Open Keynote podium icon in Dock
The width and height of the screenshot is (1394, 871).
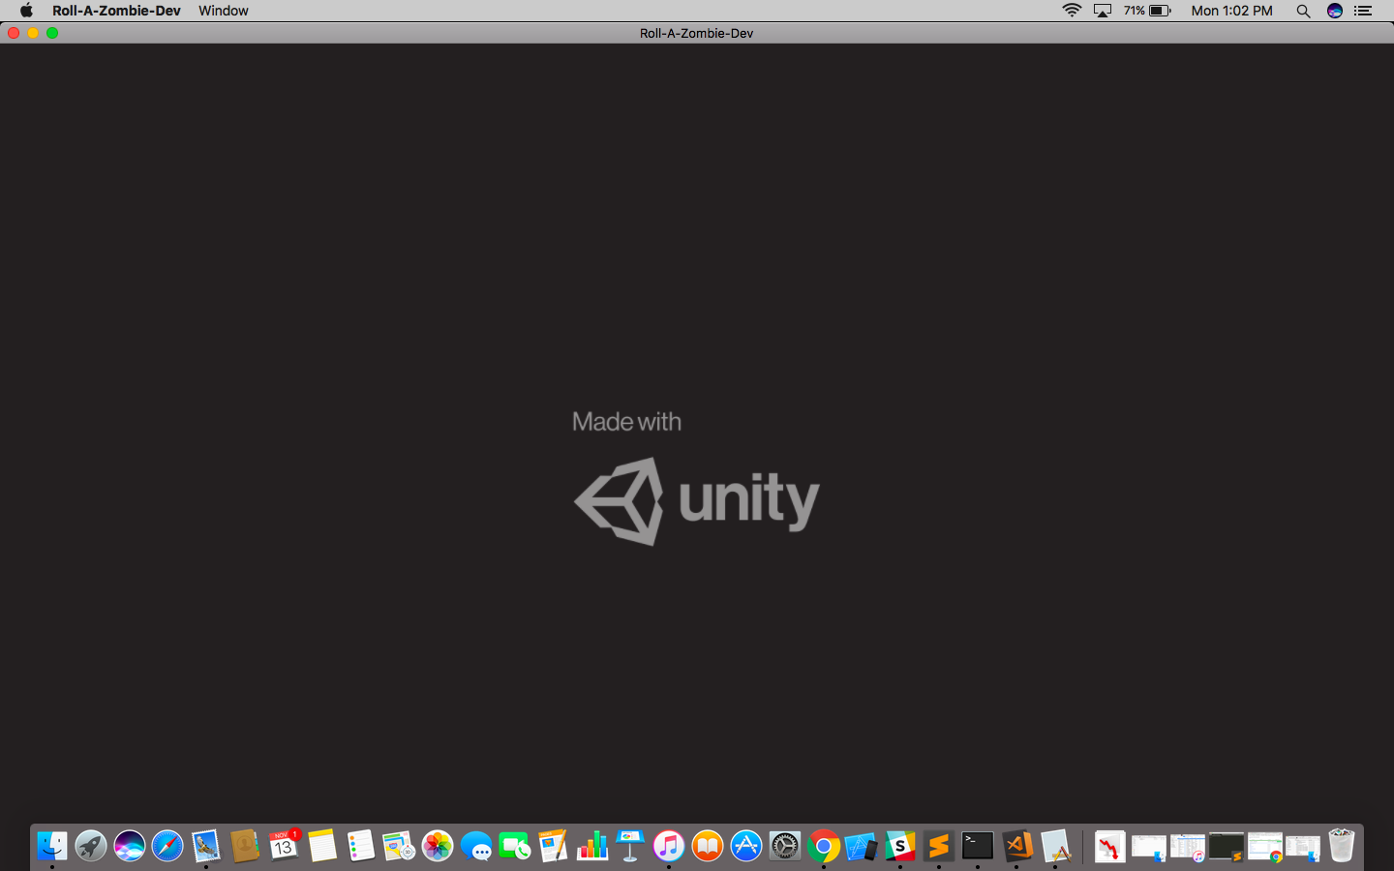(x=630, y=846)
